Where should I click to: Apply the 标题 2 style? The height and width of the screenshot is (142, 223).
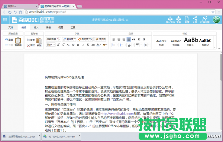point(205,43)
